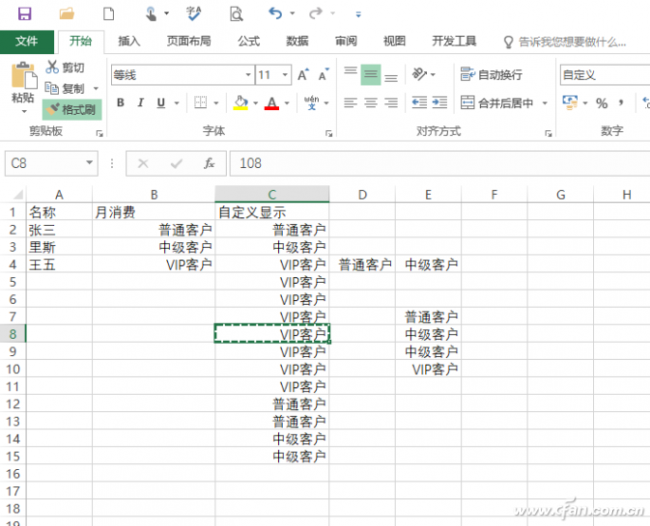Image resolution: width=650 pixels, height=526 pixels.
Task: Select column C header
Action: (272, 194)
